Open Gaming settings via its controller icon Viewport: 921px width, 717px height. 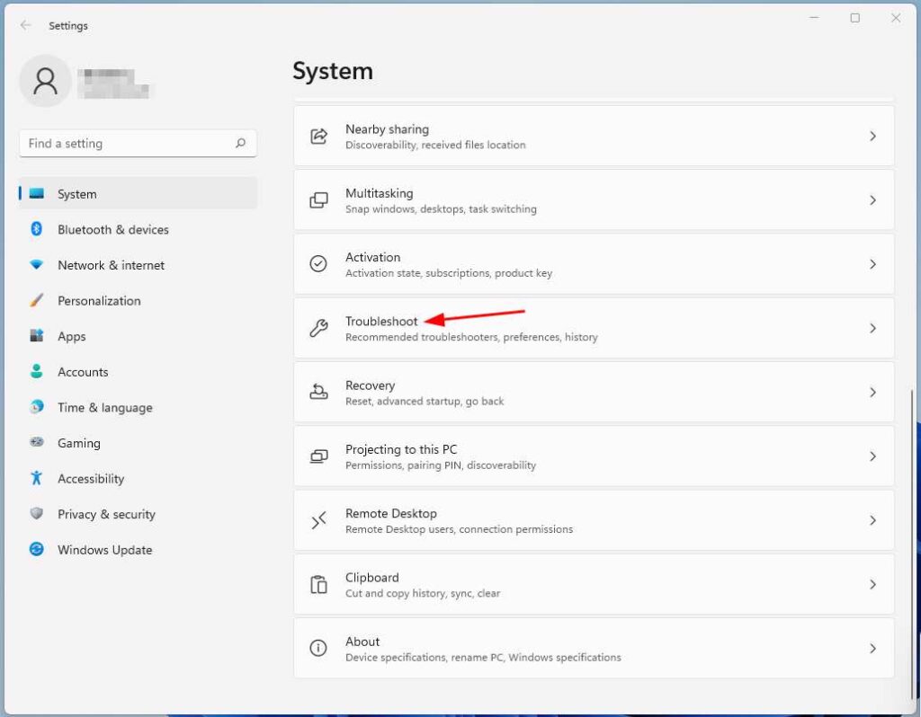click(x=36, y=443)
